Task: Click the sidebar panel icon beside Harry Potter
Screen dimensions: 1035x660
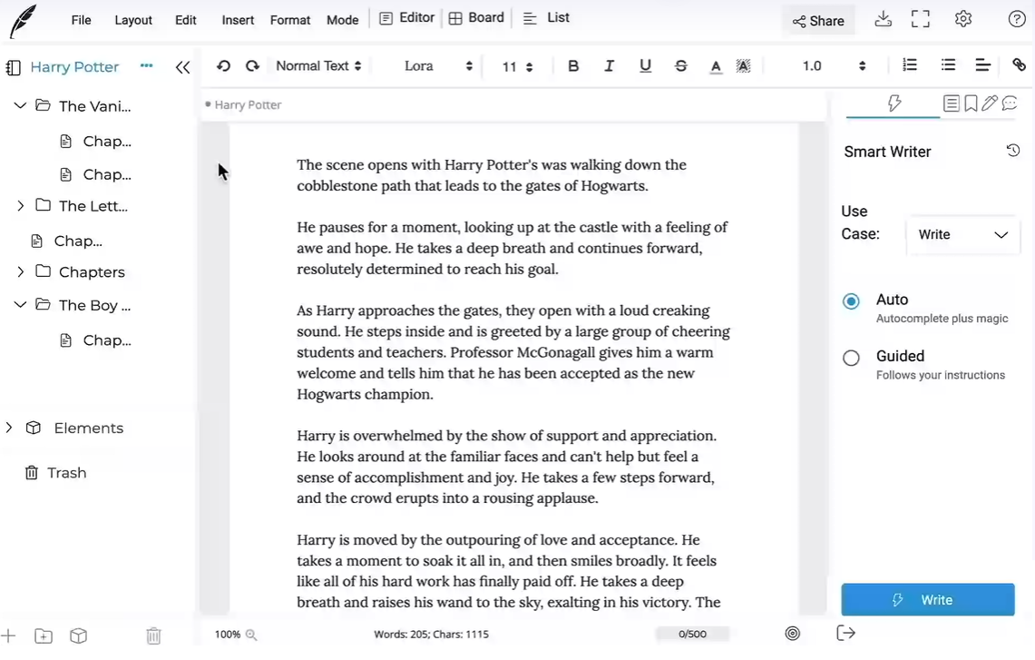Action: coord(14,67)
